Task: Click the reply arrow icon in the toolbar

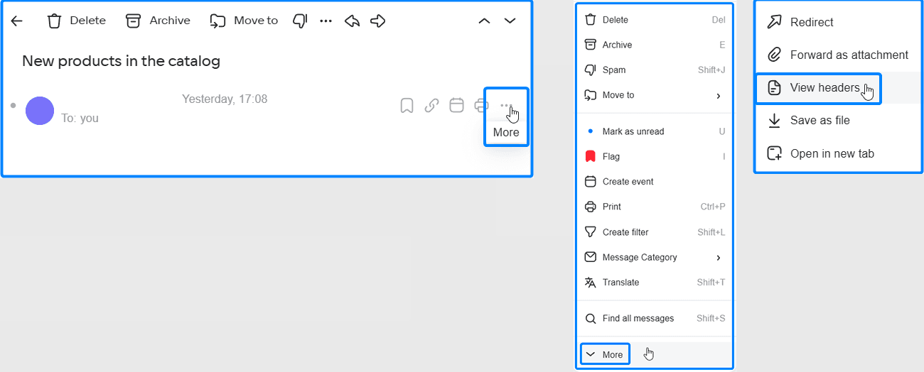Action: (352, 21)
